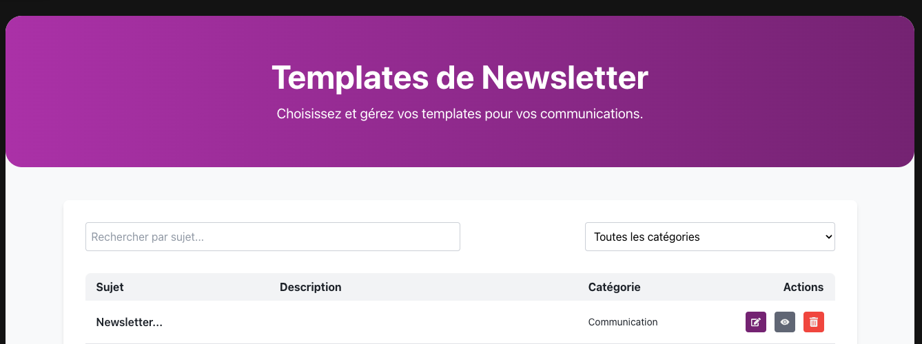922x344 pixels.
Task: Preview the Newsletter template via eye icon
Action: pyautogui.click(x=785, y=322)
